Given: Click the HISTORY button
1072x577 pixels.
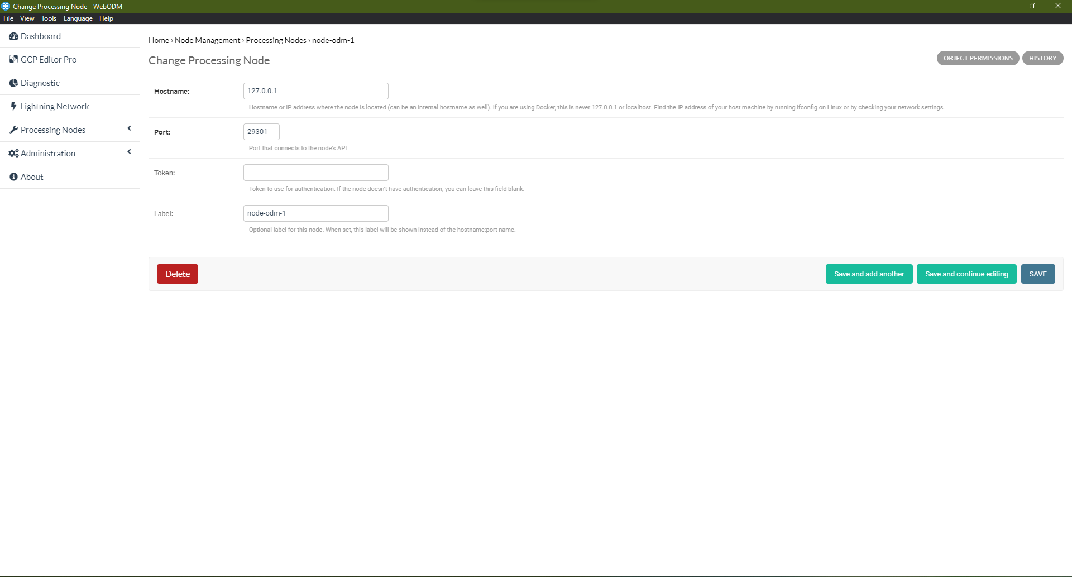Looking at the screenshot, I should point(1042,58).
